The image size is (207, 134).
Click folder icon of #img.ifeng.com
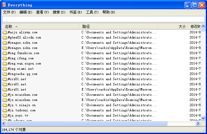pyautogui.click(x=5, y=58)
